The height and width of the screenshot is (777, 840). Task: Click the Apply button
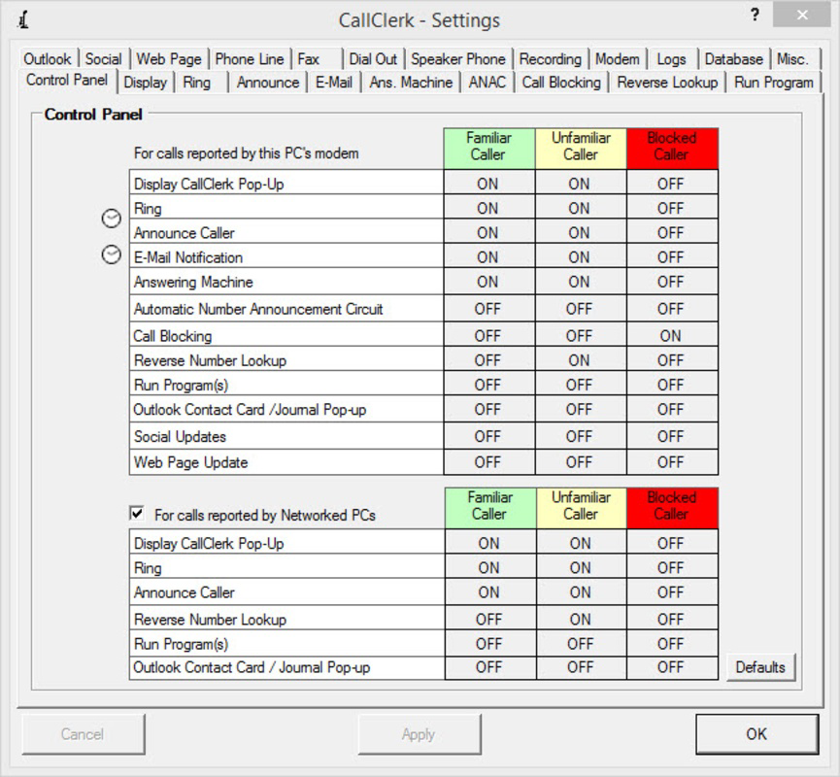419,733
